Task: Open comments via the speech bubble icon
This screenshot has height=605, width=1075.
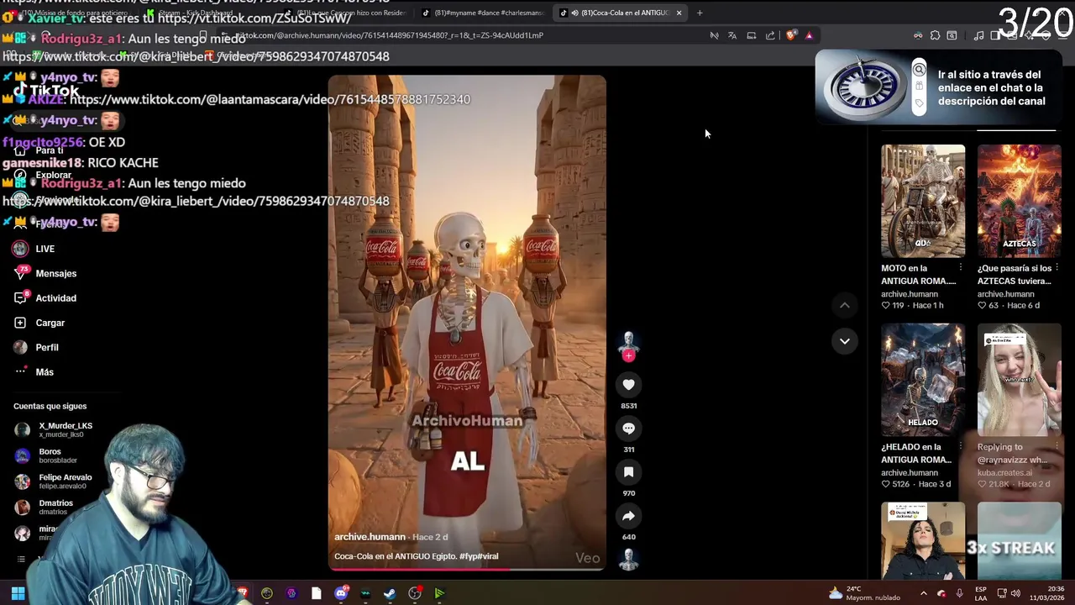Action: pos(628,429)
